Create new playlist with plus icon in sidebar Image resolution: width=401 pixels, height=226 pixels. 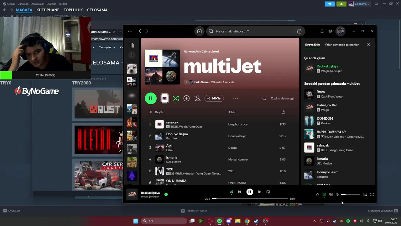pyautogui.click(x=132, y=55)
